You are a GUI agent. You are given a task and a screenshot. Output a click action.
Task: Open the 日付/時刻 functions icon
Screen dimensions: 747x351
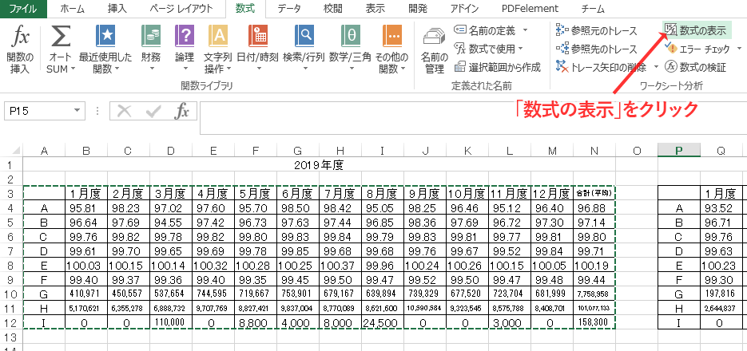point(258,36)
